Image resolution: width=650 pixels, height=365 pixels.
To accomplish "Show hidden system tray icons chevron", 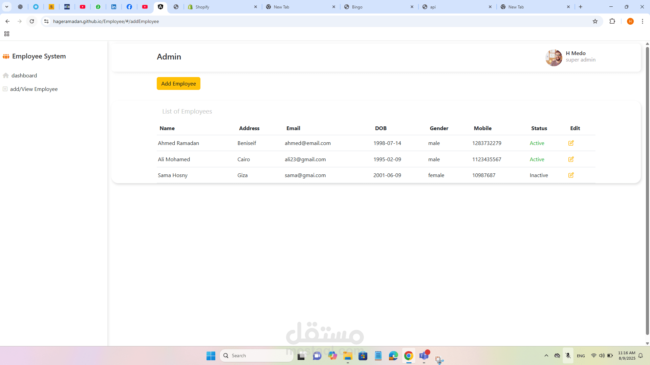I will [546, 356].
